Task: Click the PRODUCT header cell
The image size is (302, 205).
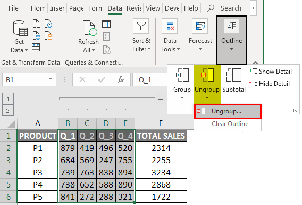Action: [x=38, y=136]
